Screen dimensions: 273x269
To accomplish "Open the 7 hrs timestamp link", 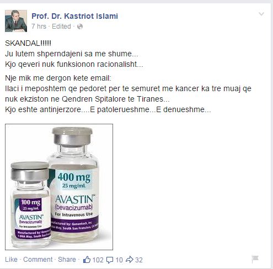I will click(x=39, y=27).
